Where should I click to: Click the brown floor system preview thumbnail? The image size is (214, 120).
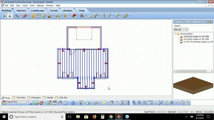pyautogui.click(x=193, y=85)
